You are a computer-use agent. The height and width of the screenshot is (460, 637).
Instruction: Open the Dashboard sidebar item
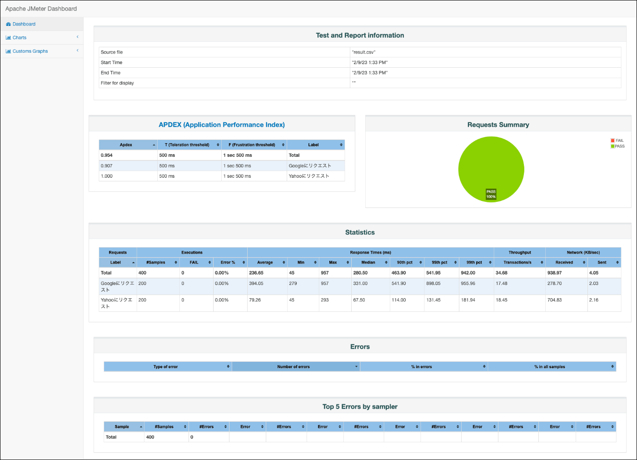pos(24,24)
